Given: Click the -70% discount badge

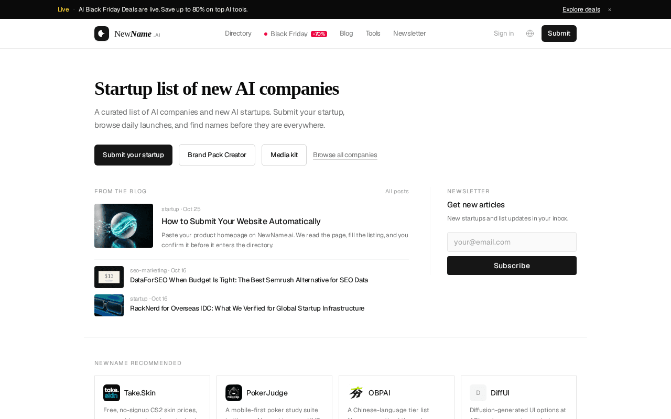Looking at the screenshot, I should [x=319, y=34].
